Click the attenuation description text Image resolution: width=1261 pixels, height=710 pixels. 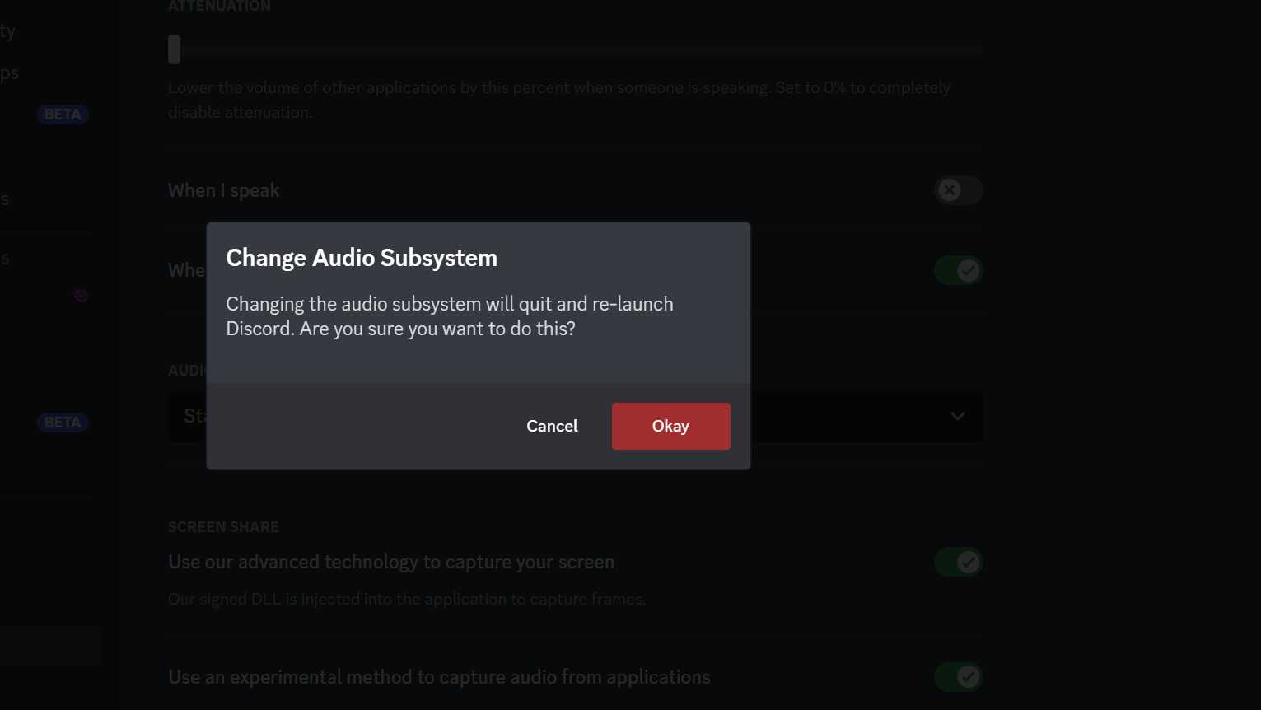[559, 100]
